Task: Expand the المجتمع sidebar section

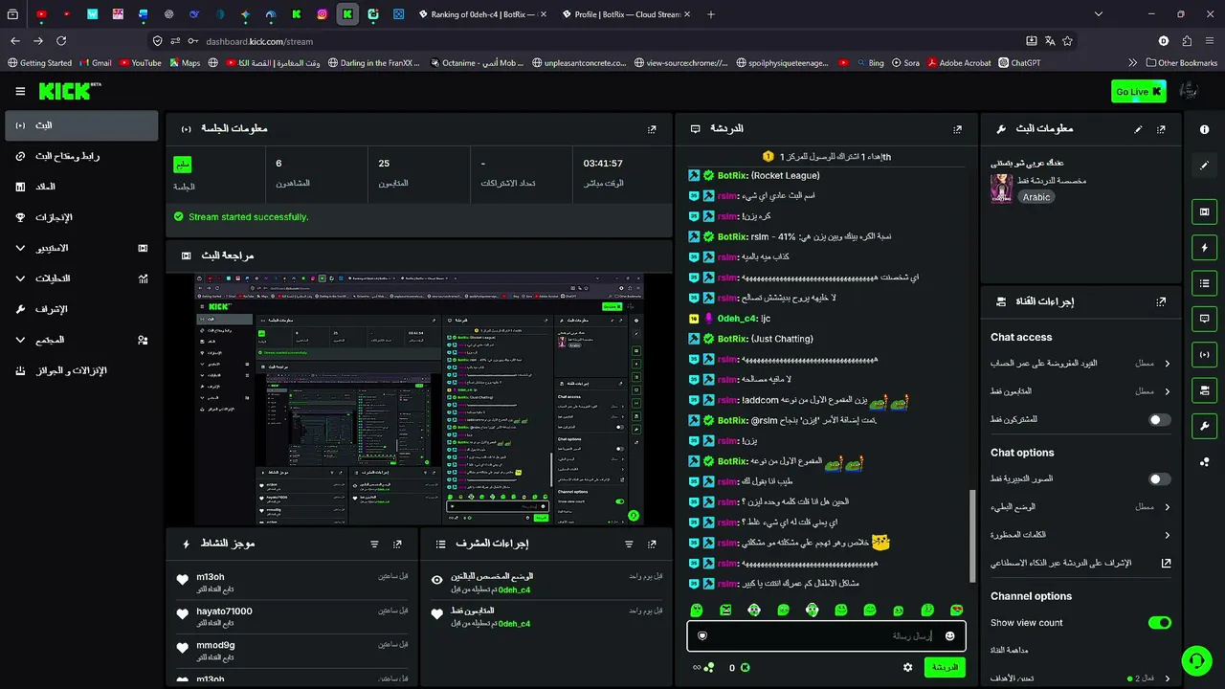Action: (x=81, y=340)
